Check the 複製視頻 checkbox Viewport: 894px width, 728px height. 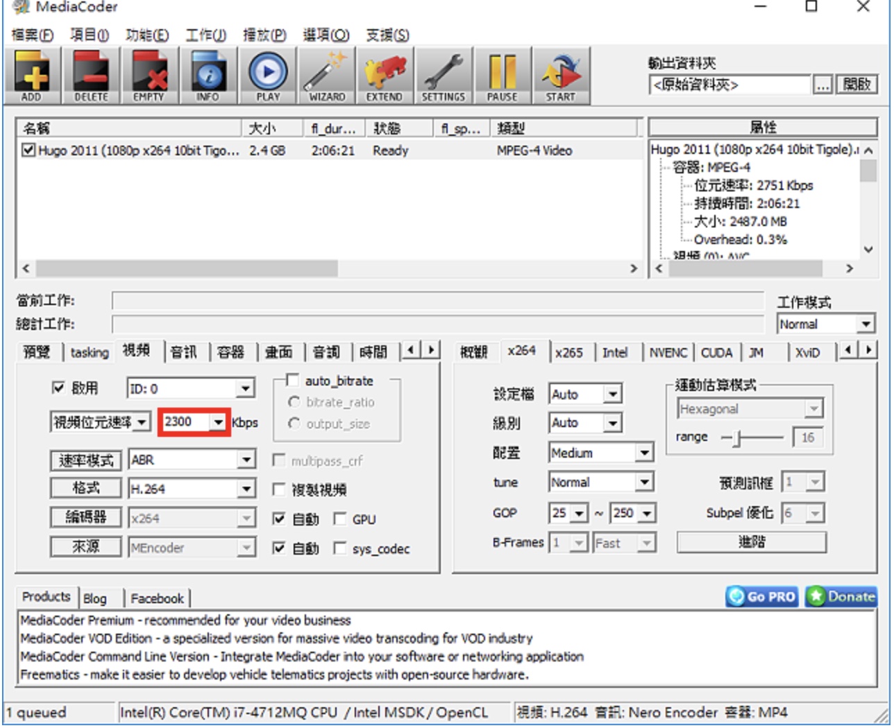click(279, 489)
